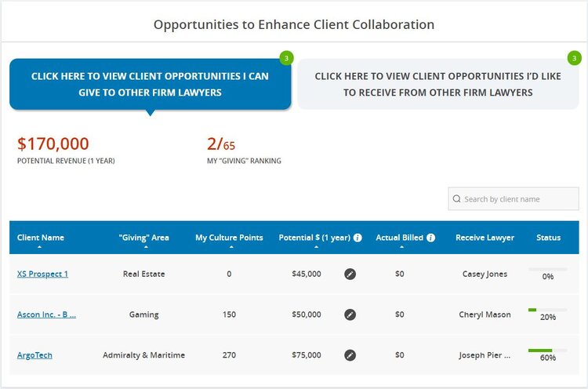
Task: Click the 20% status bar for Cheryl Mason
Action: pyautogui.click(x=547, y=310)
